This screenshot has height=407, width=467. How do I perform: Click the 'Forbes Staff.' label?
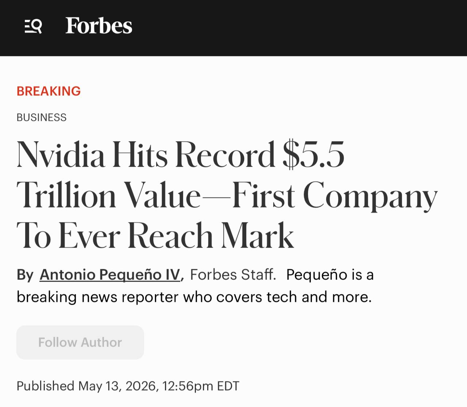pyautogui.click(x=233, y=274)
